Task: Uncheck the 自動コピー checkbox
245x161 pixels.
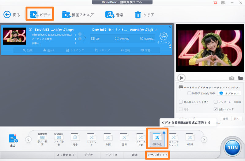Action: 216,109
